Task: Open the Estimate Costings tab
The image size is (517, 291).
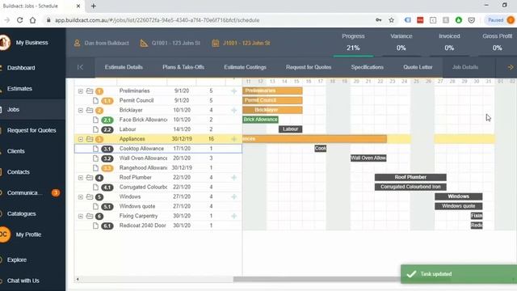Action: (x=245, y=67)
